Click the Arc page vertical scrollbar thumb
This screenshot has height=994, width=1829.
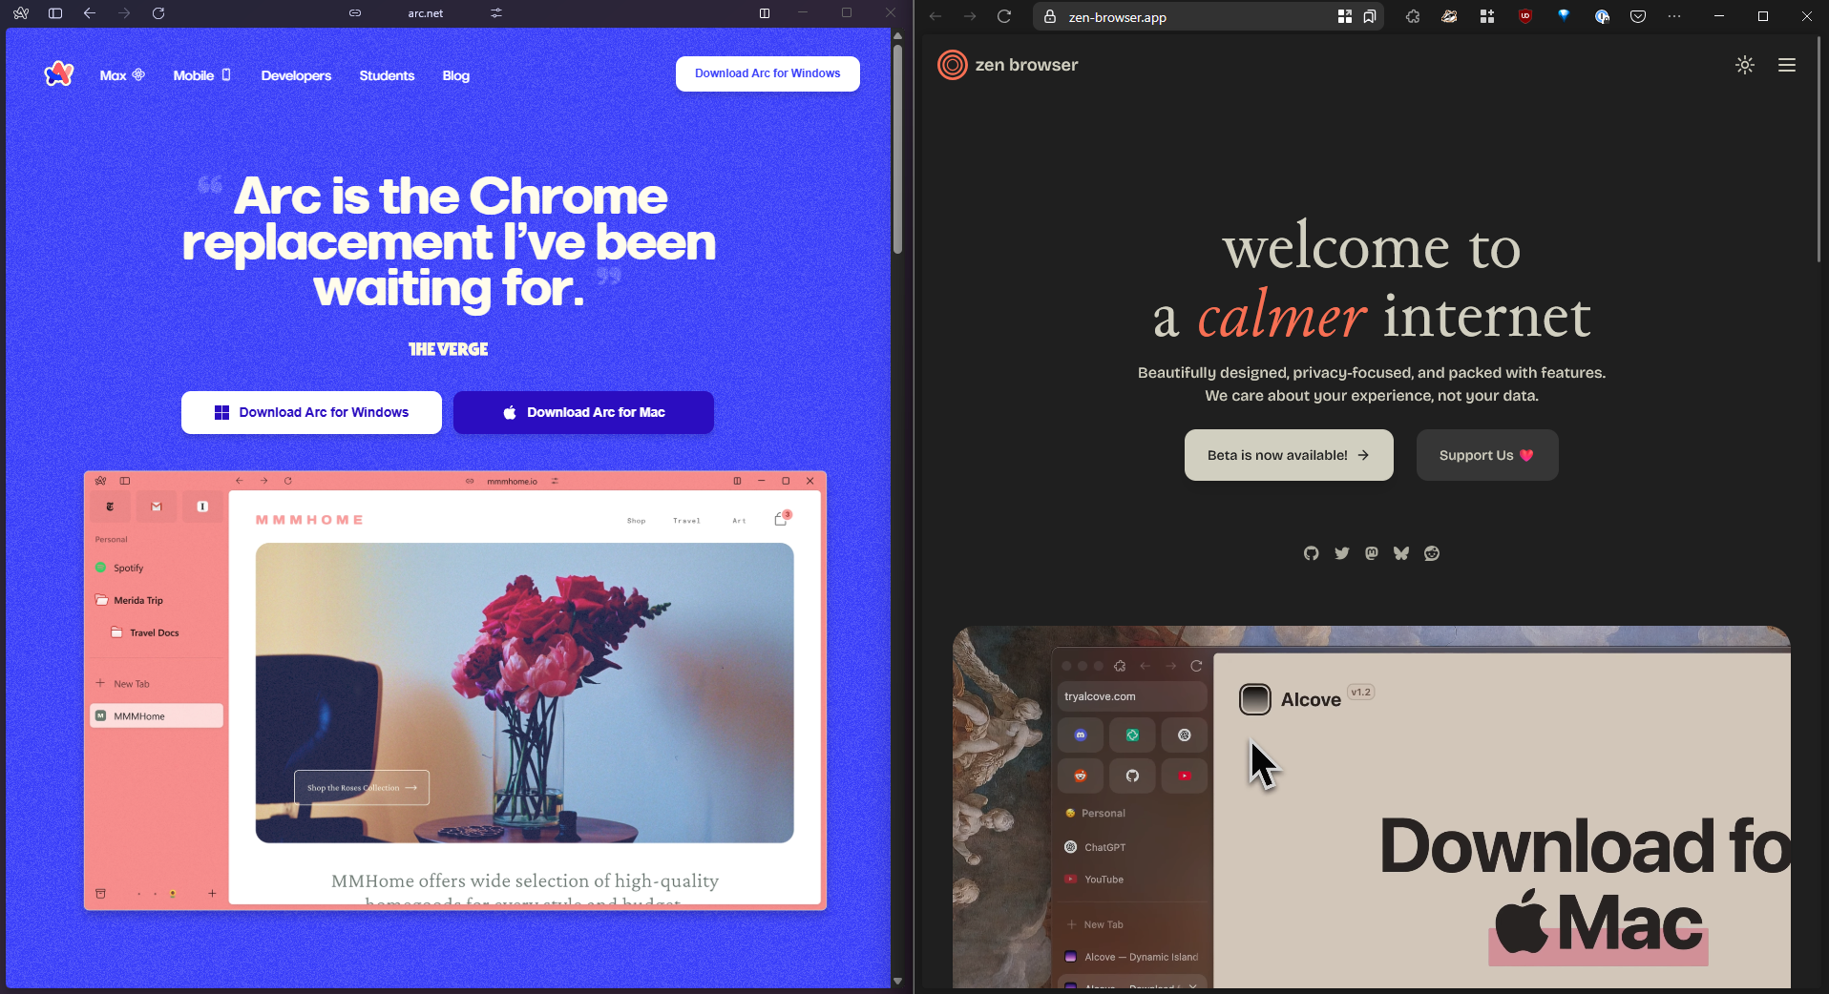897,148
